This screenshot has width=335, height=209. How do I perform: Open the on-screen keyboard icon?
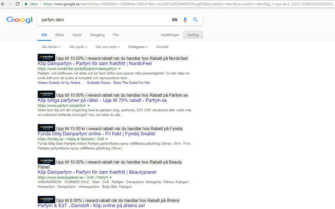click(x=175, y=20)
